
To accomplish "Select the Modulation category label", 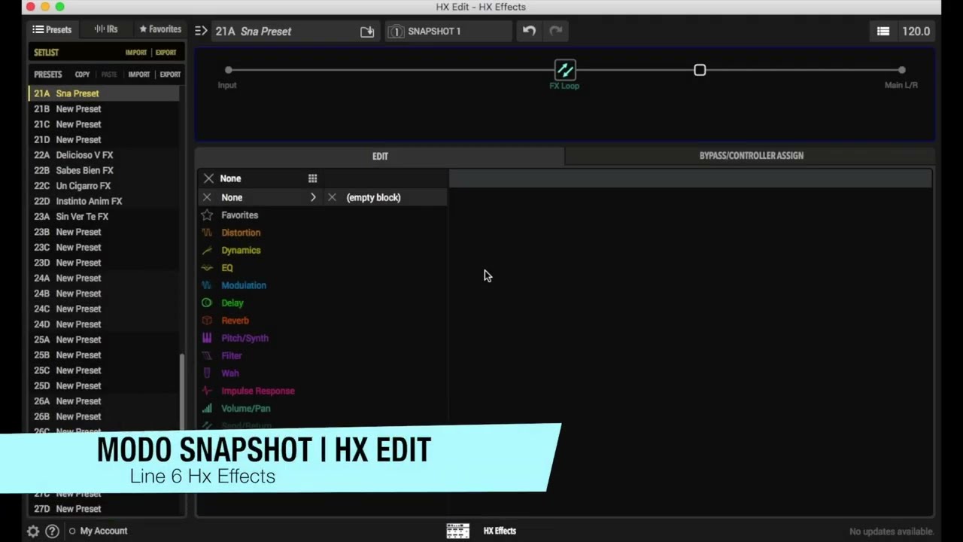I will [x=244, y=285].
